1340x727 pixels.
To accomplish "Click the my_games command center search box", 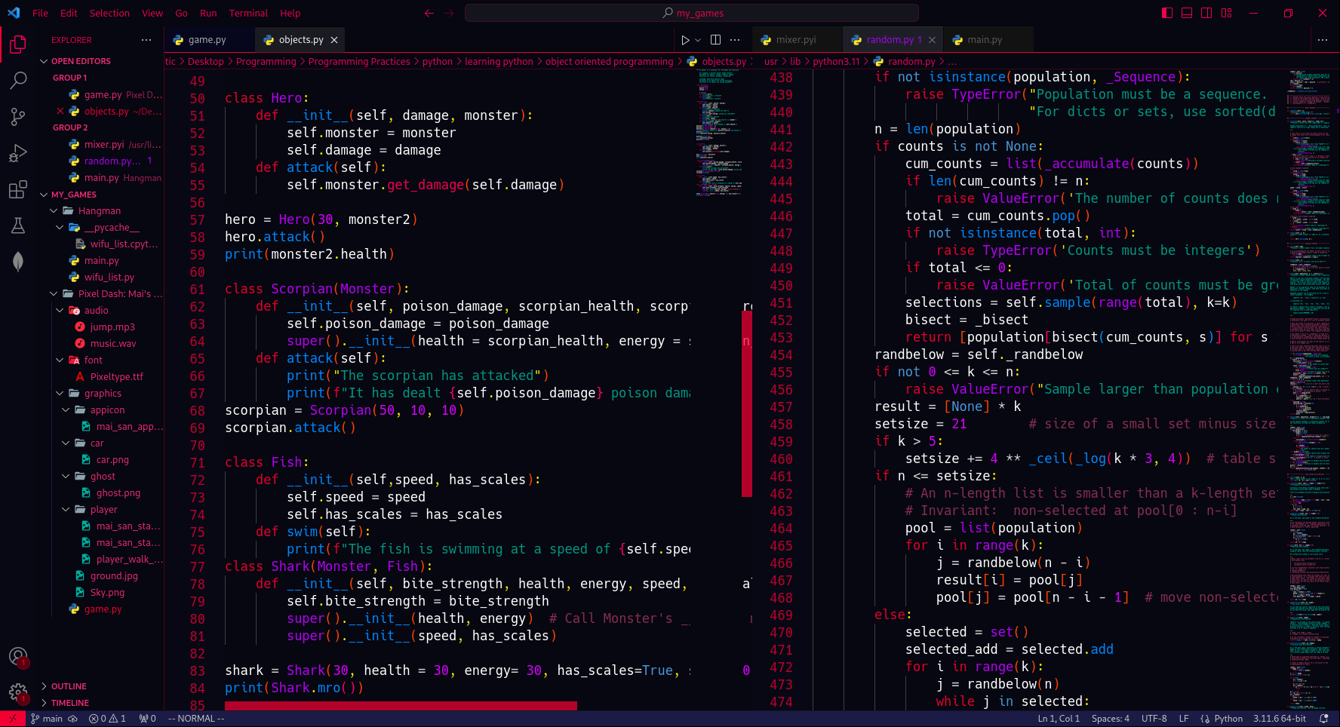I will click(x=692, y=13).
